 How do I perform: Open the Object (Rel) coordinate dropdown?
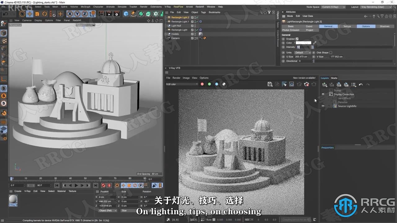(x=108, y=211)
